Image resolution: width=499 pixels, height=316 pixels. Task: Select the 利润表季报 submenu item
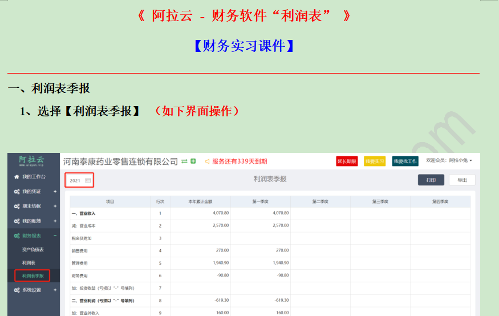(33, 276)
